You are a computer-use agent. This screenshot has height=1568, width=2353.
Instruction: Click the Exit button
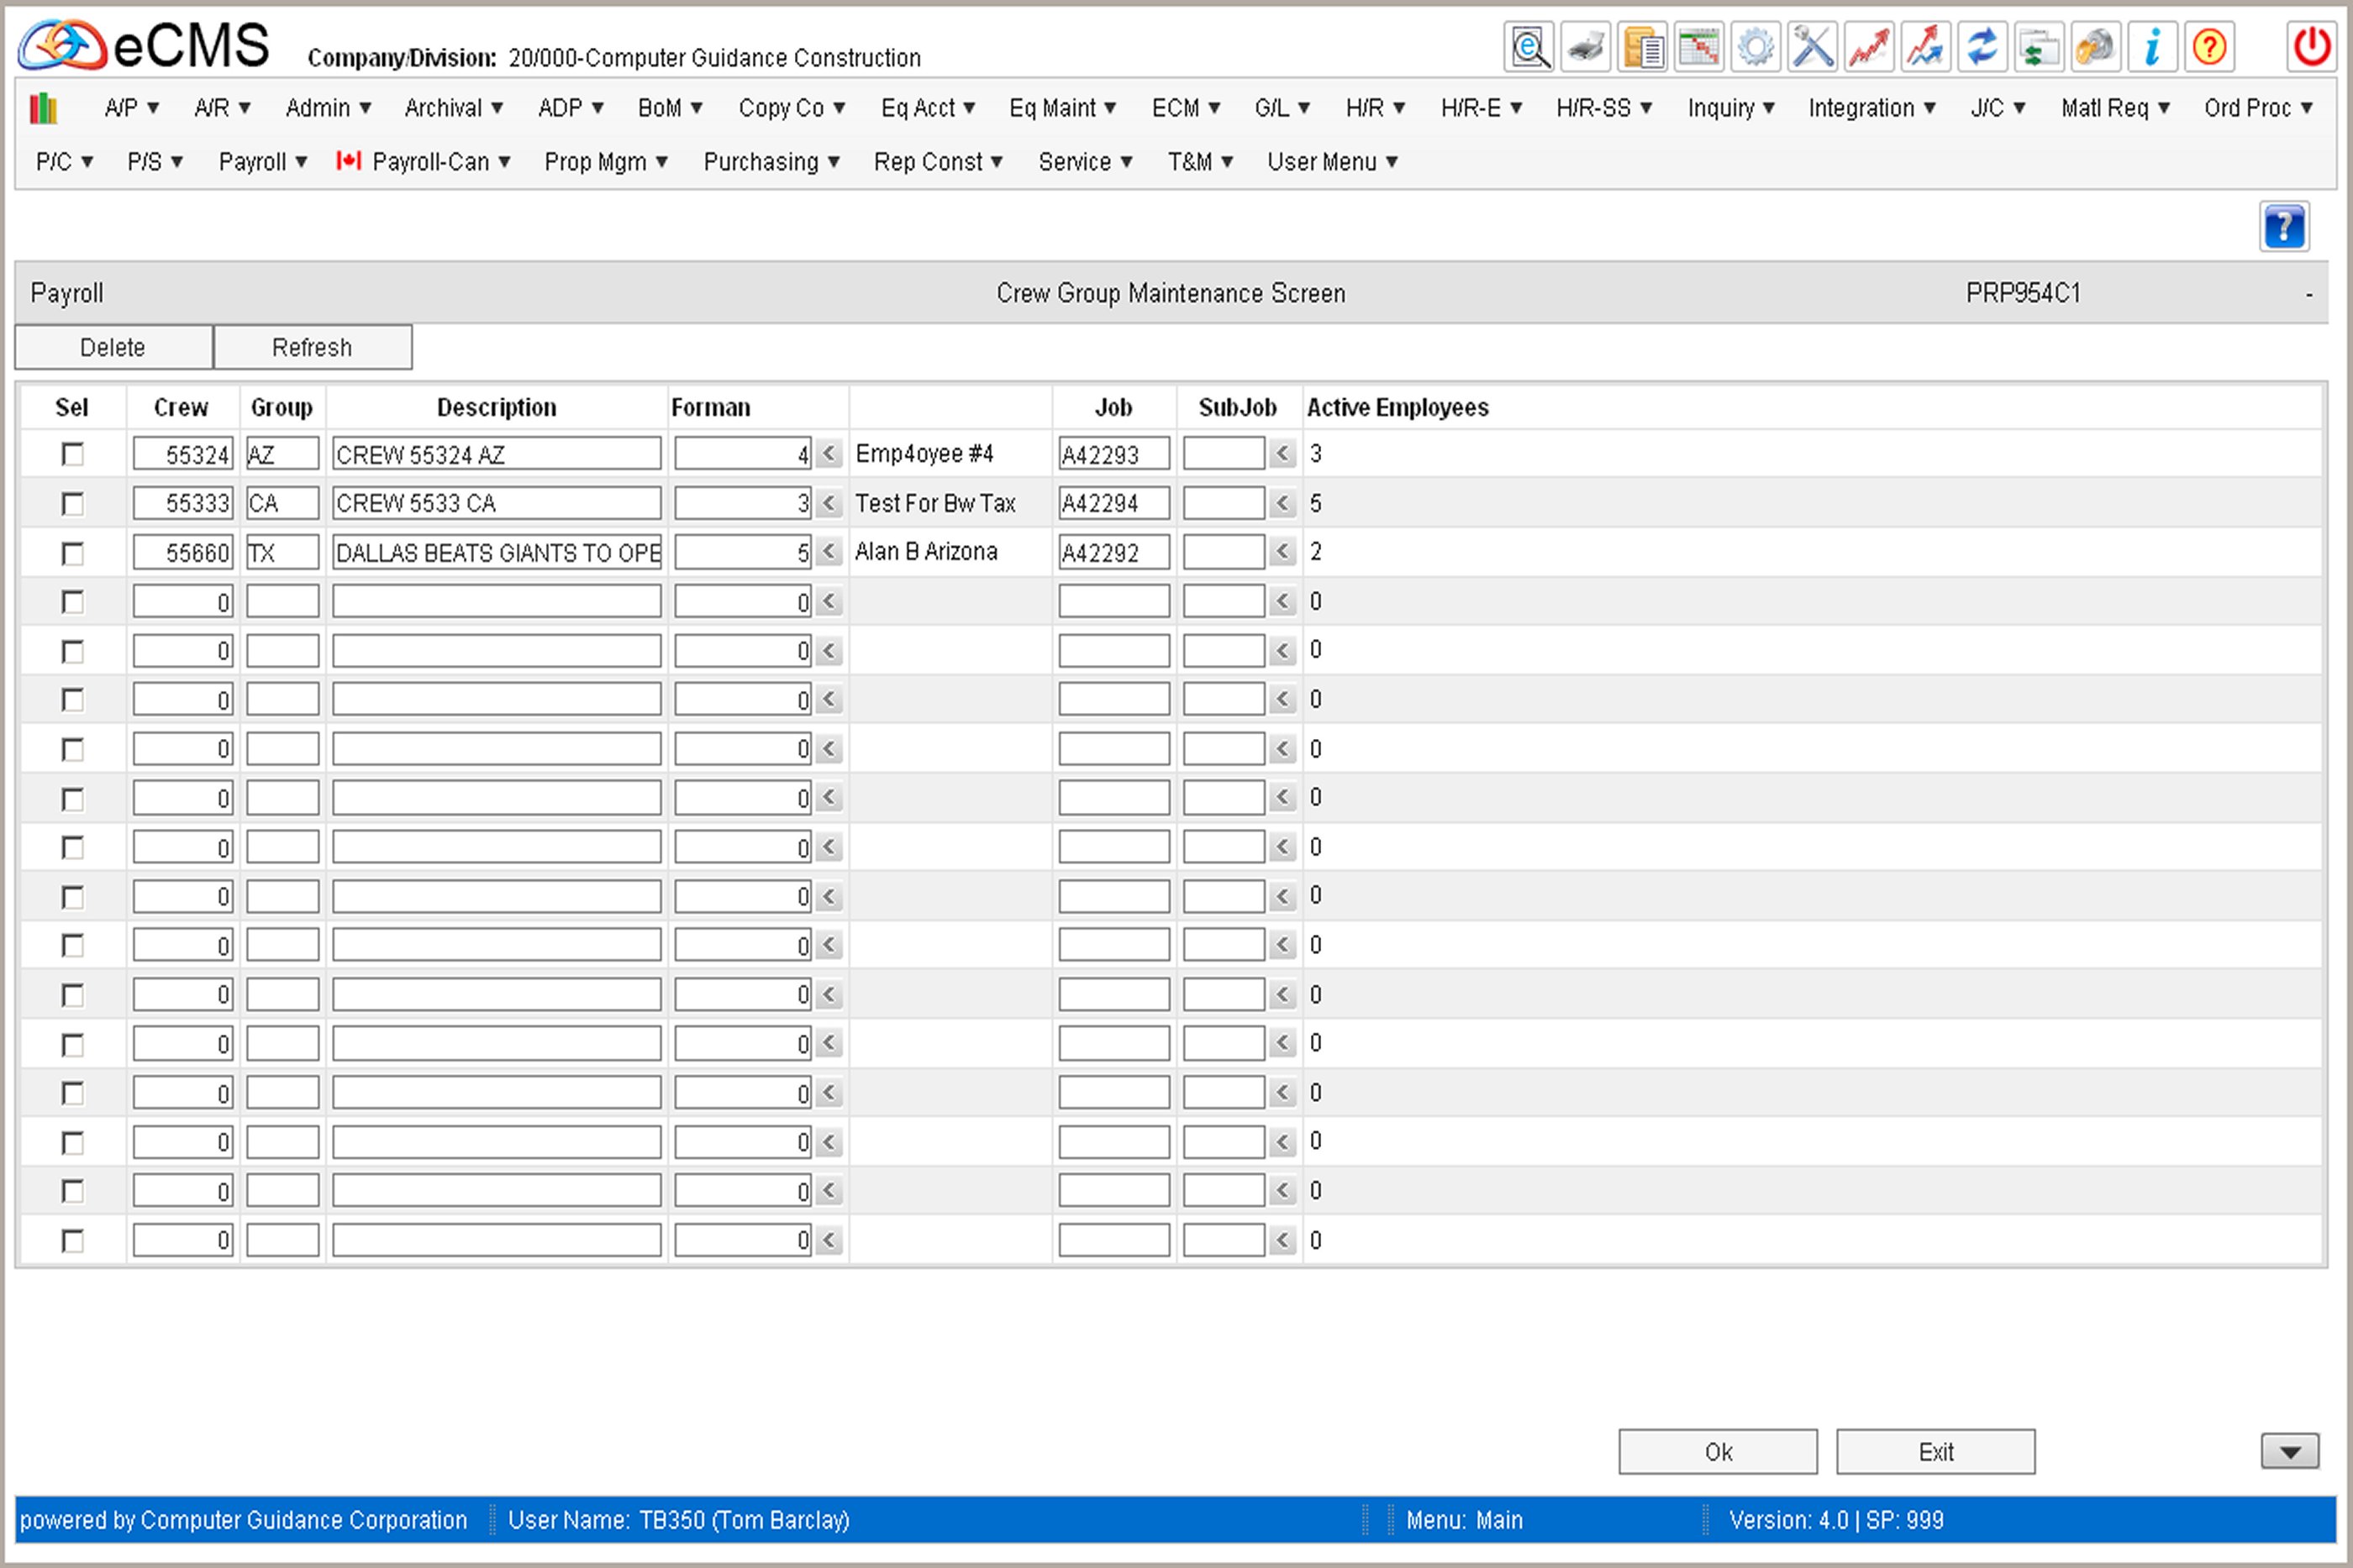pyautogui.click(x=1935, y=1451)
